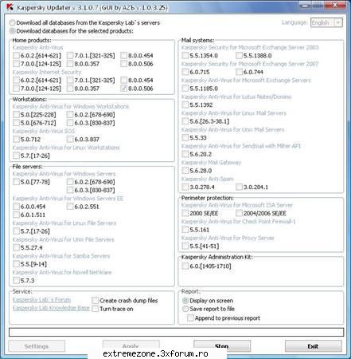This screenshot has width=351, height=359.
Task: Check Internet Security 7.0.1.[321-325] box
Action: coord(70,81)
